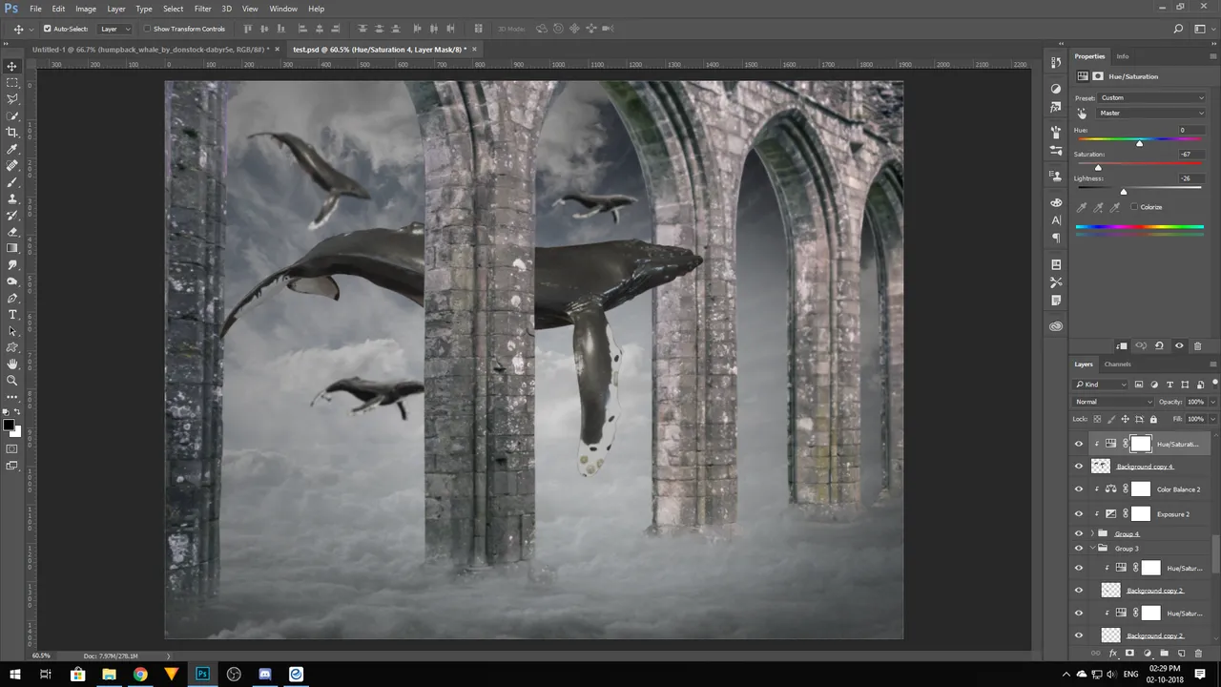This screenshot has width=1221, height=687.
Task: Expand the Group 4 folder
Action: click(1092, 533)
